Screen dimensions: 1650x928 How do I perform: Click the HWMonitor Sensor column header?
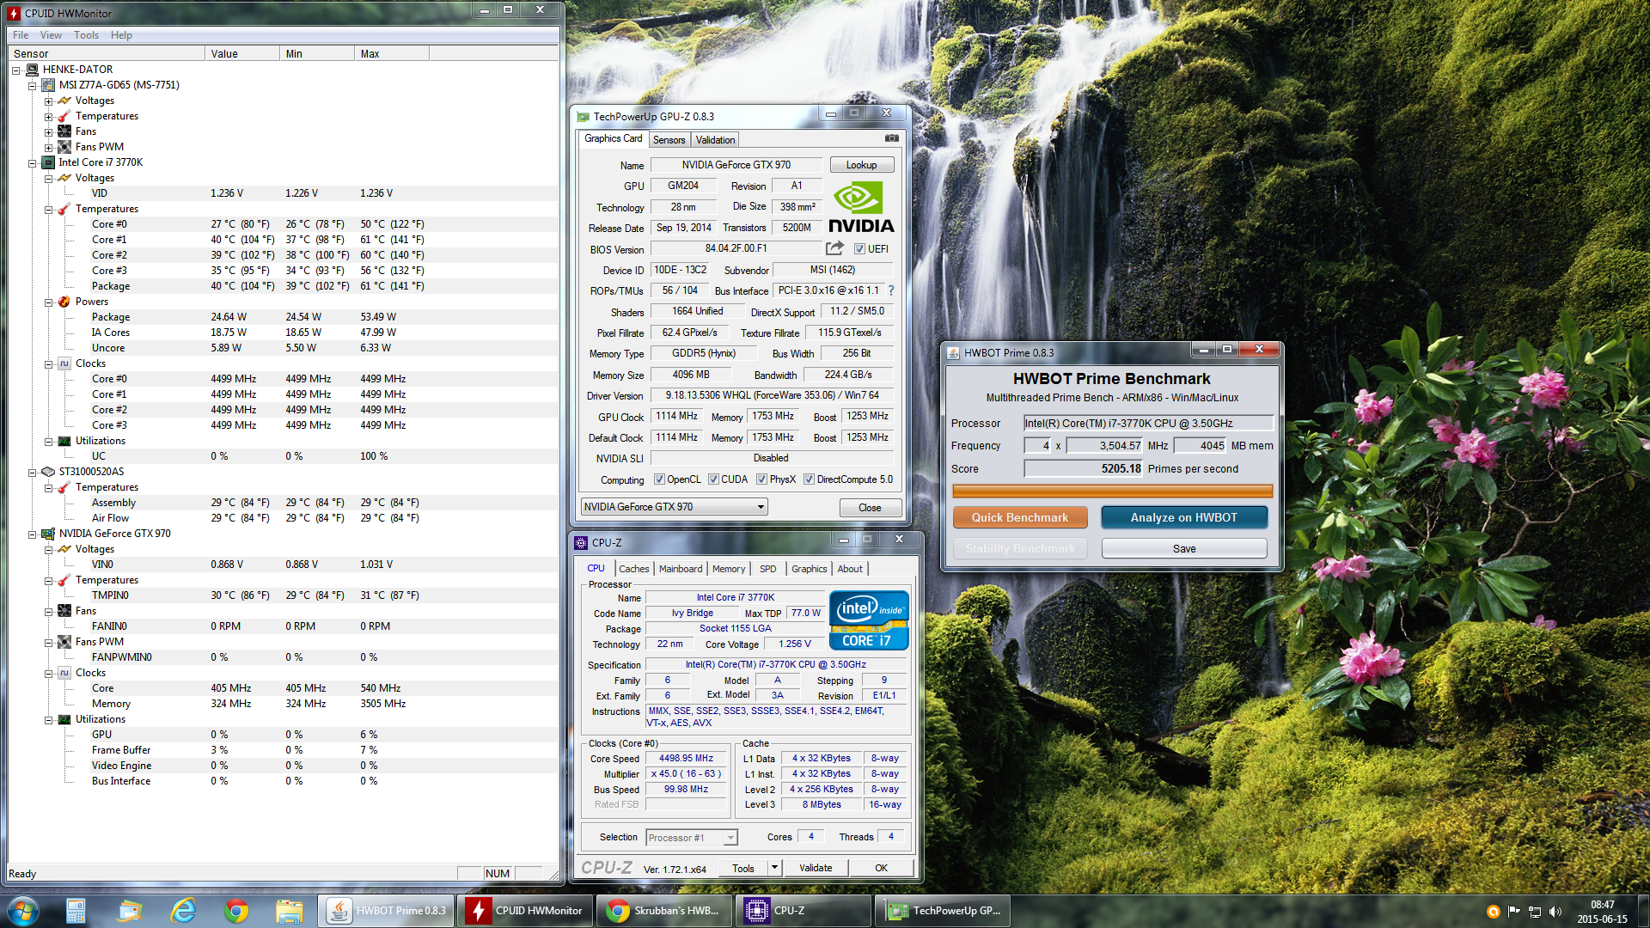(107, 53)
